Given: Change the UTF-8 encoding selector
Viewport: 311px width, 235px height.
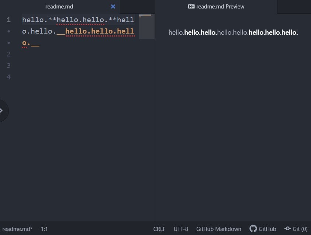Looking at the screenshot, I should (x=181, y=229).
